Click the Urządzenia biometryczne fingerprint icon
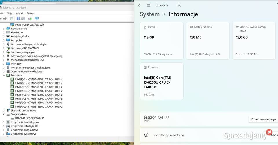The image size is (278, 145). [x=8, y=122]
